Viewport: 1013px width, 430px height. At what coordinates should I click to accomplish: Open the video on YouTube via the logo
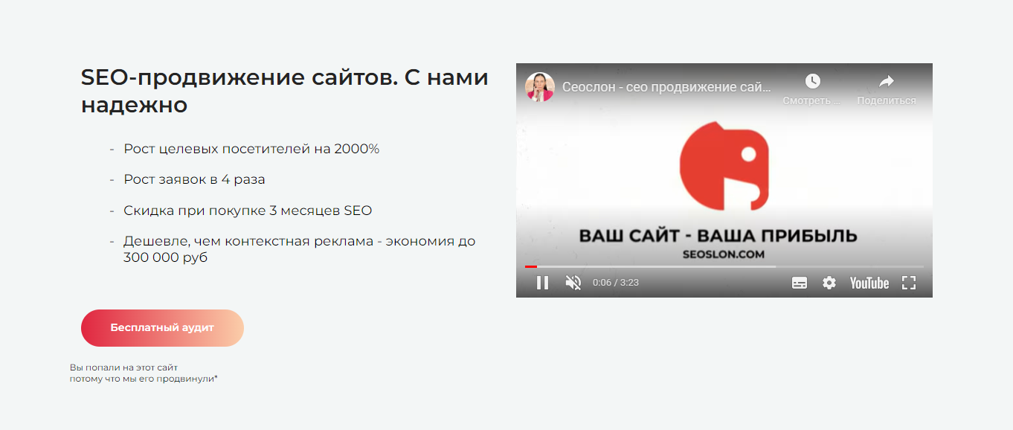(869, 283)
